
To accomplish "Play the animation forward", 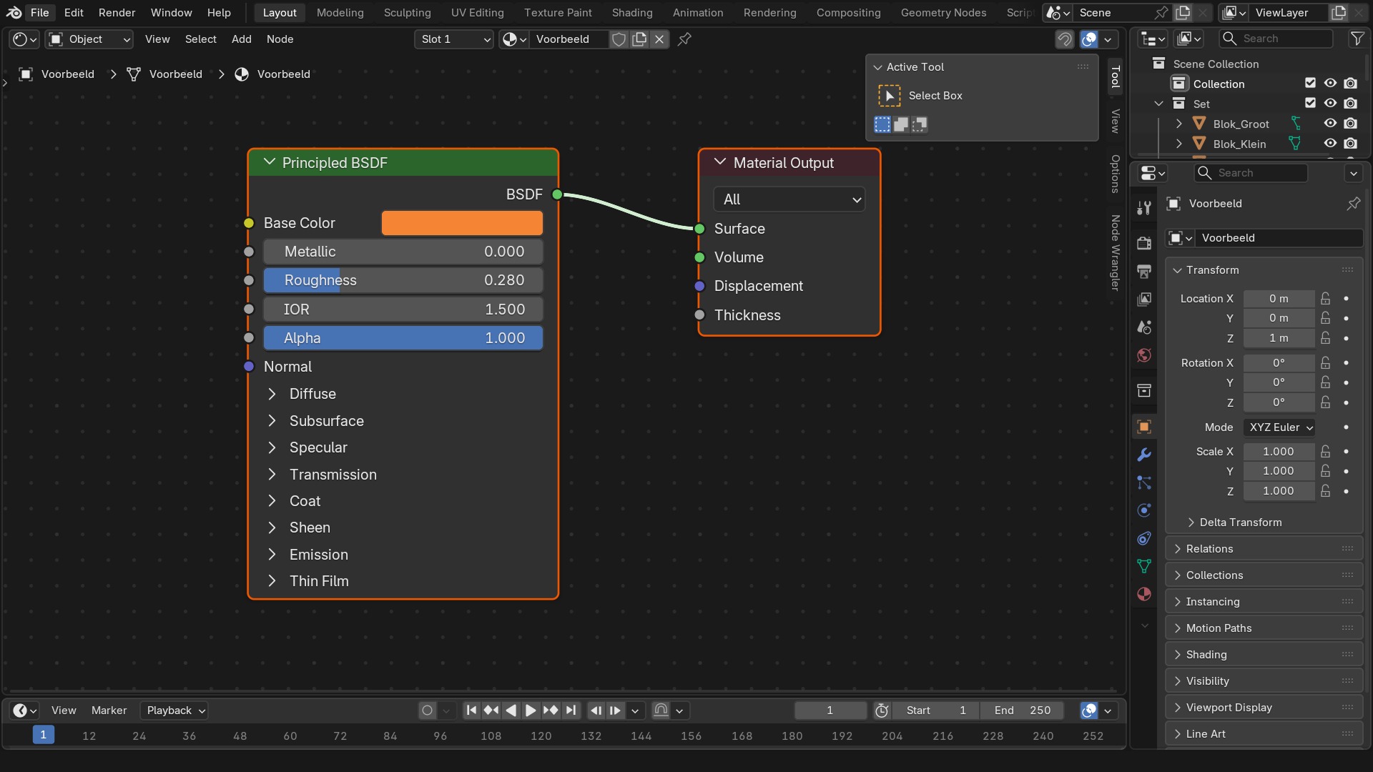I will (x=531, y=711).
